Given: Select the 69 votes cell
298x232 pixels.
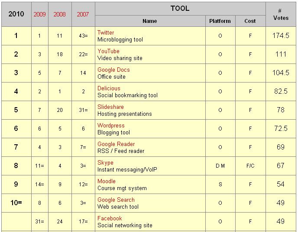Looking at the screenshot, I should 281,147.
